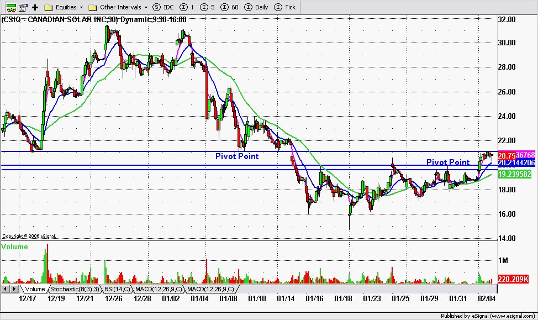Click the 14.00 price axis label

click(507, 238)
